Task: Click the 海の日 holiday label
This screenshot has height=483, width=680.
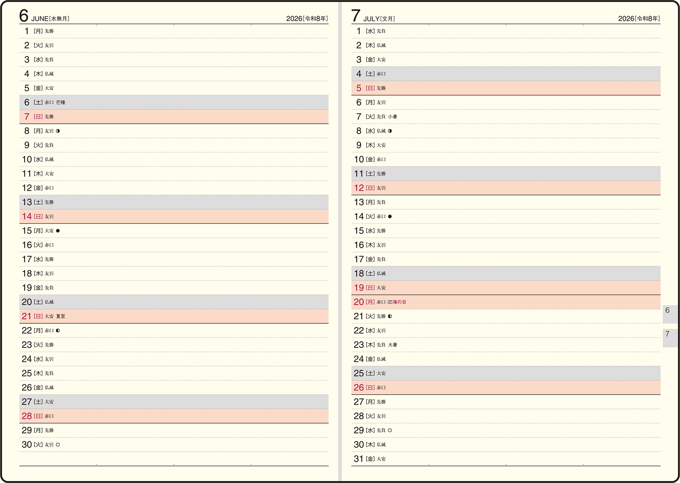Action: click(400, 302)
